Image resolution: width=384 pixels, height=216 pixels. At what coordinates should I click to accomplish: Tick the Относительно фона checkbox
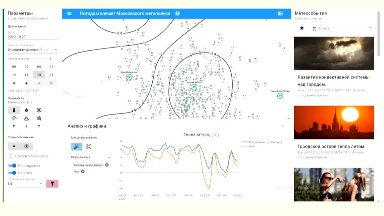[10, 156]
